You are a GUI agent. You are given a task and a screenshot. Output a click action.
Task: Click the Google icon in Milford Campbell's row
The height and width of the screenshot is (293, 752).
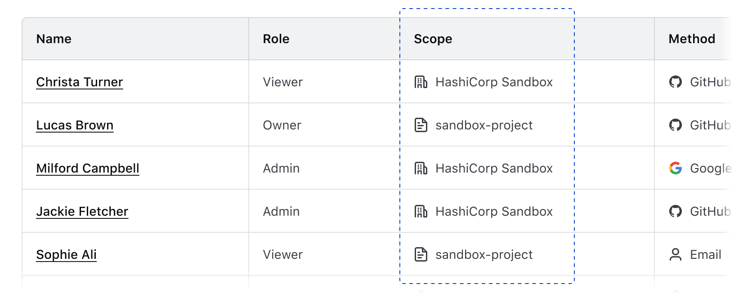[676, 168]
